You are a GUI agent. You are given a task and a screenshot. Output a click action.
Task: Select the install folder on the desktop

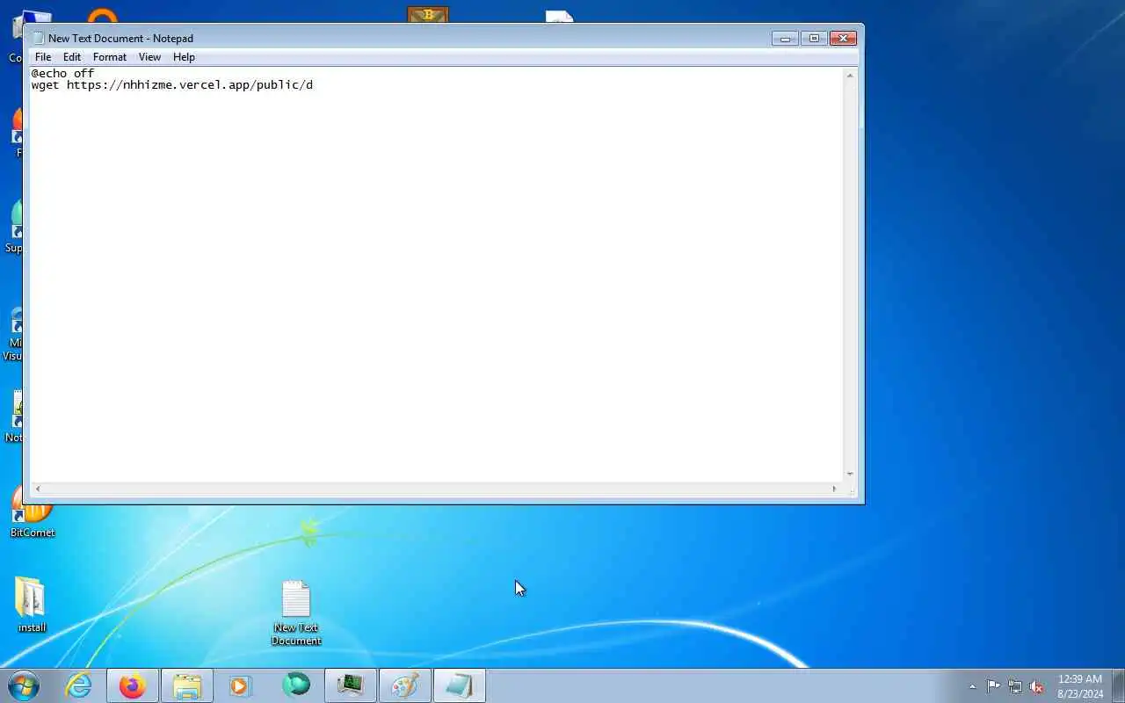click(32, 605)
